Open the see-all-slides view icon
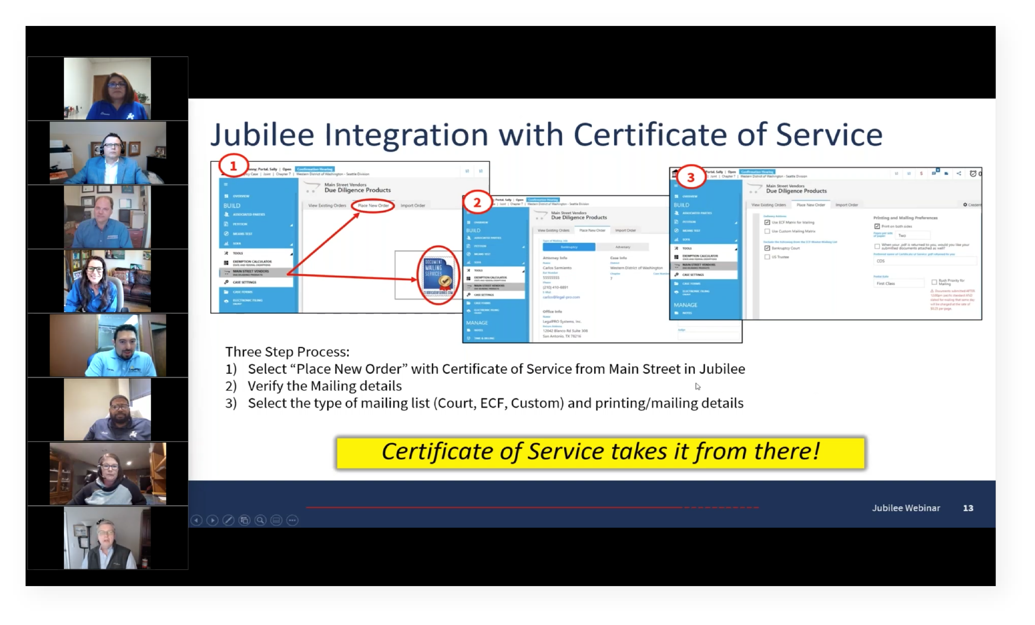Screen dimensions: 1035x625 pyautogui.click(x=244, y=520)
